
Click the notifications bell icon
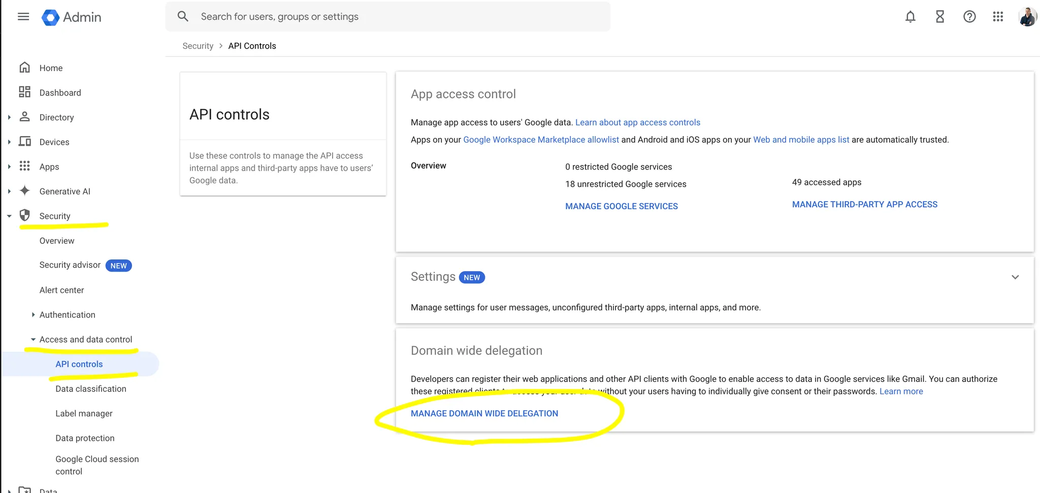point(911,17)
